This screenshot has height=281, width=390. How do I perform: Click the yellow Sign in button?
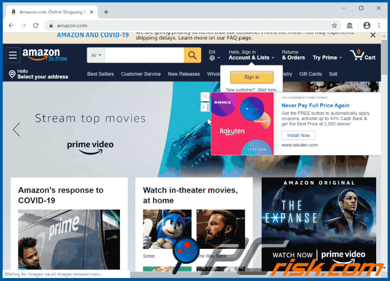pos(252,77)
